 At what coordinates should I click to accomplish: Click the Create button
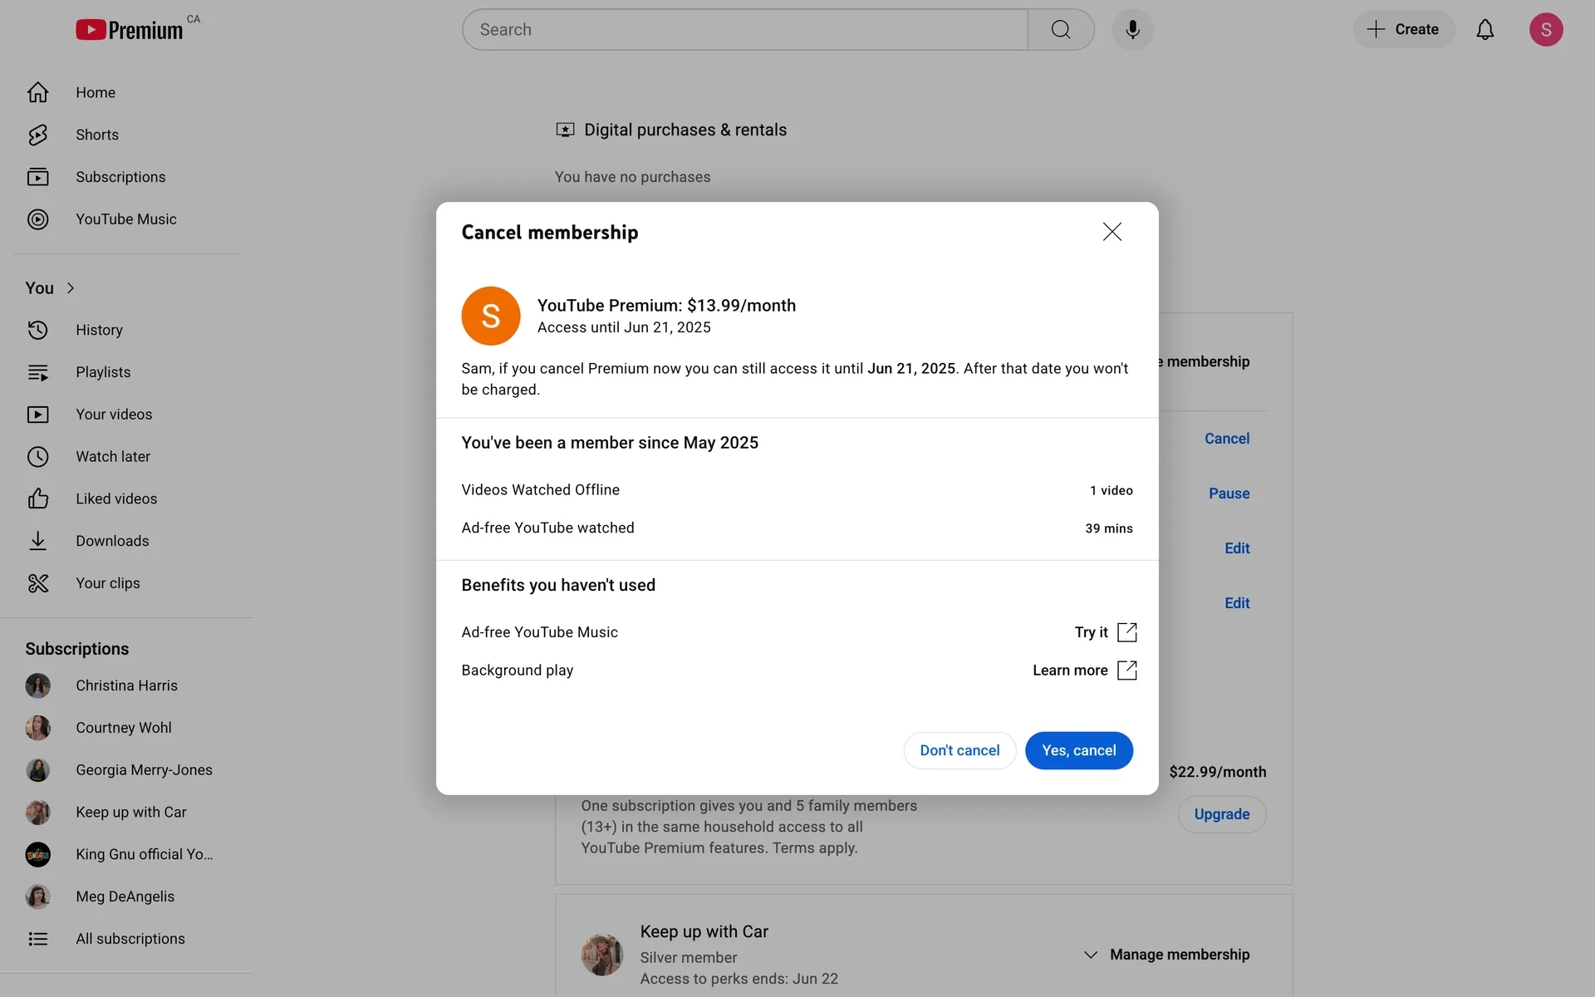coord(1403,30)
